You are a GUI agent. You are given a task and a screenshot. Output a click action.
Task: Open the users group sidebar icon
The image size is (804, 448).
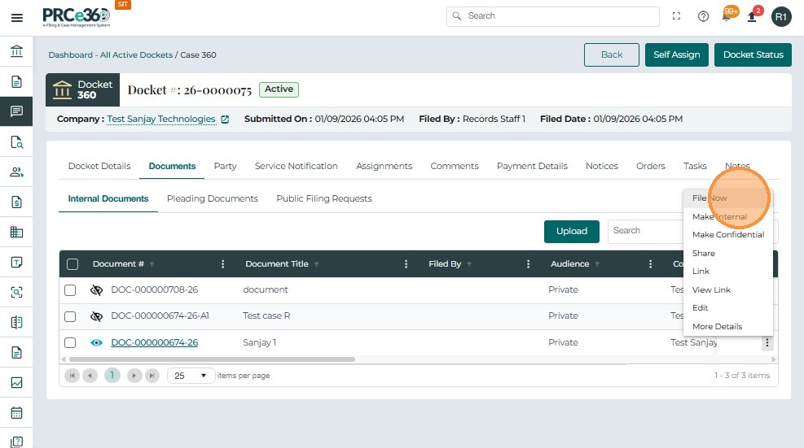point(16,172)
